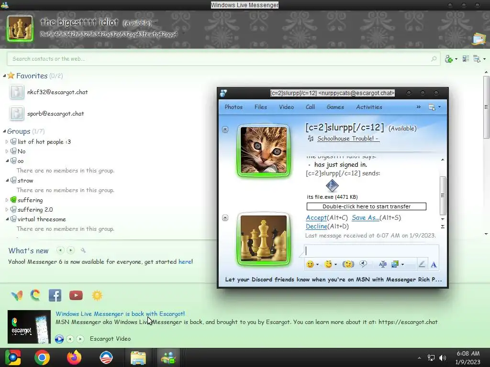This screenshot has height=367, width=490.
Task: Open add contact dropdown arrow
Action: (x=456, y=59)
